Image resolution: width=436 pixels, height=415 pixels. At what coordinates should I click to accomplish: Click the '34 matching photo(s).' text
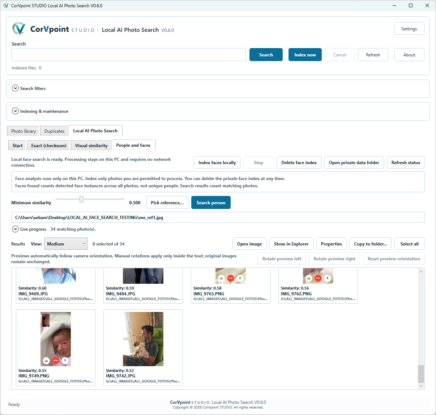(x=73, y=229)
